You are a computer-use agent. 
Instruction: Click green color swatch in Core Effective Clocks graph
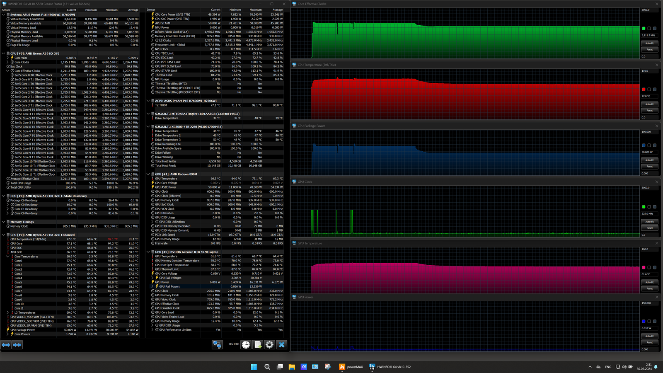click(644, 29)
